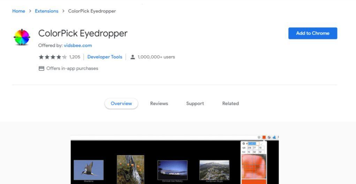
Task: Navigate to the Extensions breadcrumb
Action: (x=47, y=11)
